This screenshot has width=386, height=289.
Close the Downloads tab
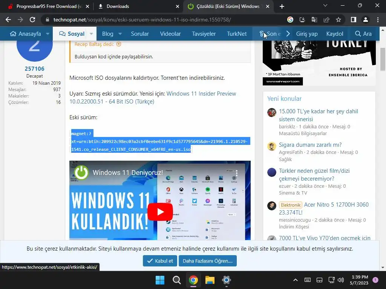(x=178, y=6)
